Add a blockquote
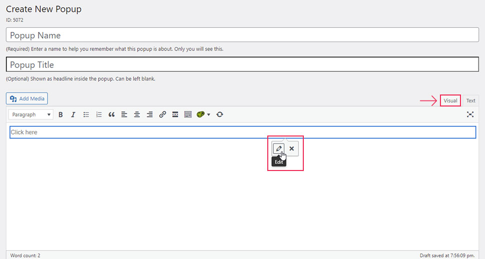The image size is (485, 259). (112, 114)
